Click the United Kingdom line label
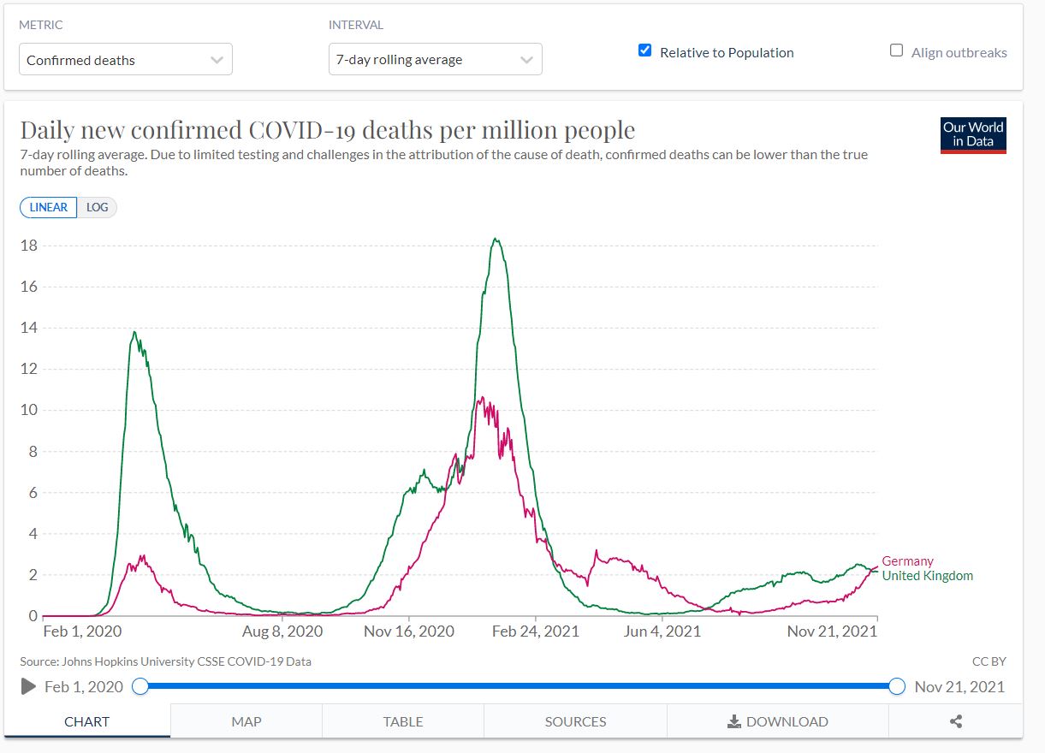The height and width of the screenshot is (753, 1045). (x=927, y=576)
